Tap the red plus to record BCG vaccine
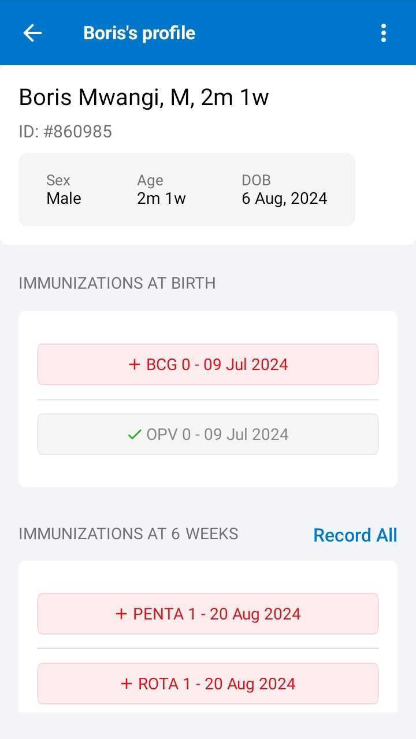This screenshot has width=416, height=739. [135, 364]
